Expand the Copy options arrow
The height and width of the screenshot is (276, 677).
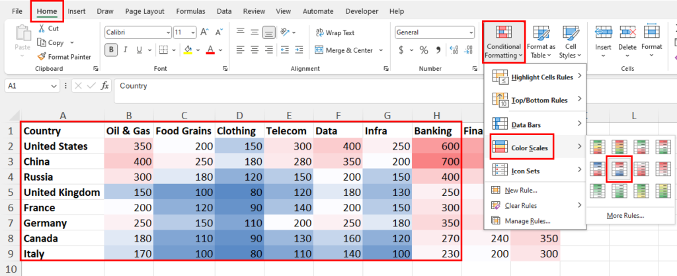pos(71,43)
